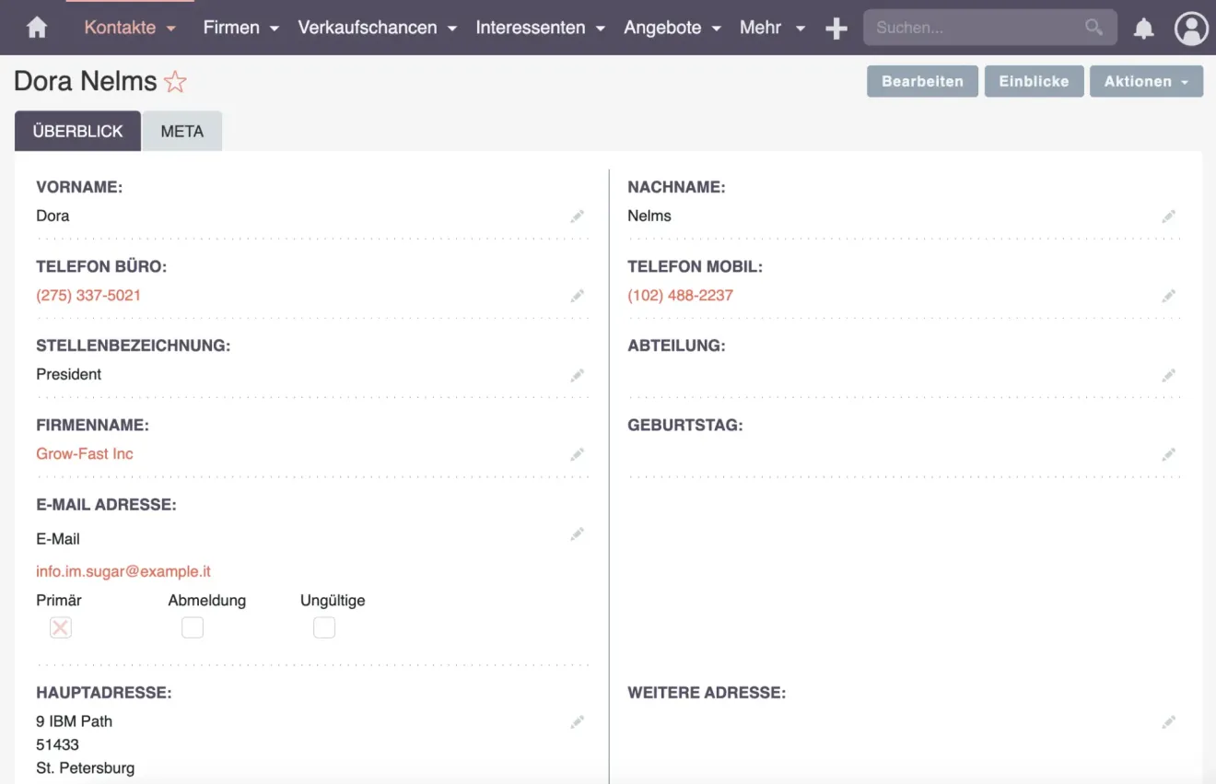Click the search magnifier icon
This screenshot has height=784, width=1216.
pyautogui.click(x=1093, y=28)
